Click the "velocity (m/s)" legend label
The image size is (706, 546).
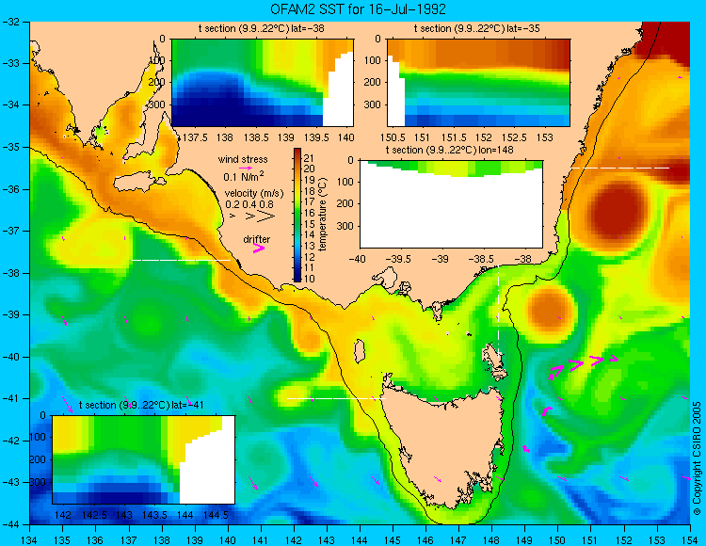click(254, 194)
